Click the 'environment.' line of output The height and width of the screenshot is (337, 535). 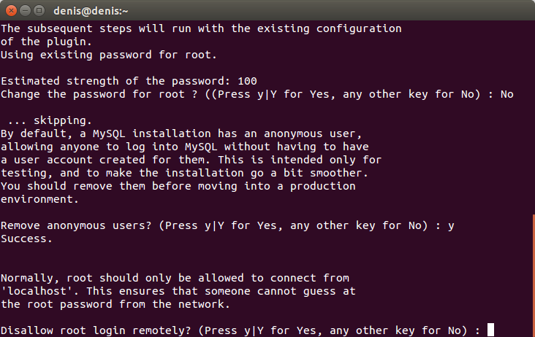point(36,199)
